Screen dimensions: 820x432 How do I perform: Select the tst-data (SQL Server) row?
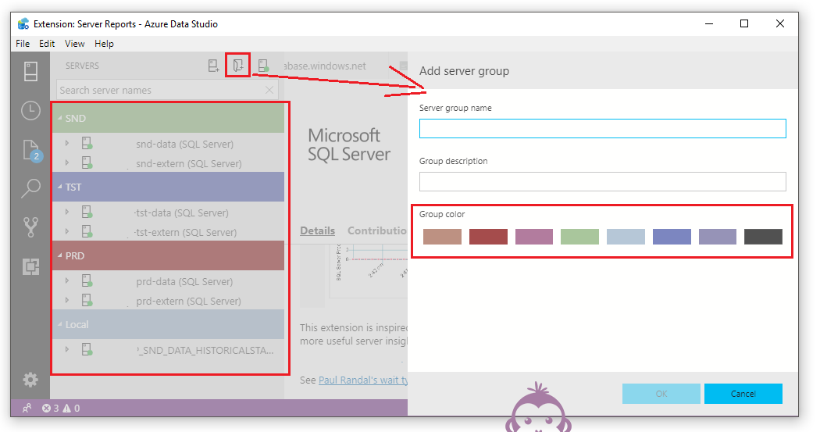point(169,212)
